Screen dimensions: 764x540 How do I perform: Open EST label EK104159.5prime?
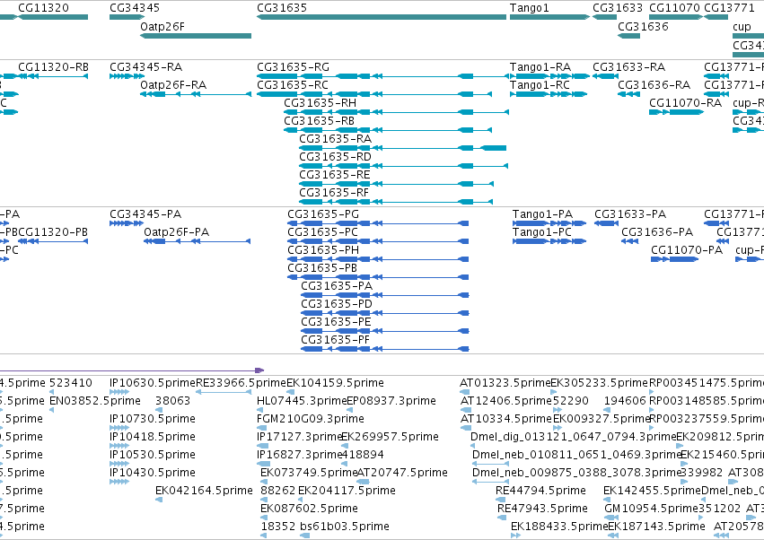coord(335,383)
